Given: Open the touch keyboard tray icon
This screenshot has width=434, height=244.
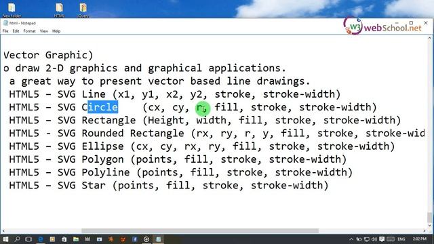Looking at the screenshot, I should point(391,239).
